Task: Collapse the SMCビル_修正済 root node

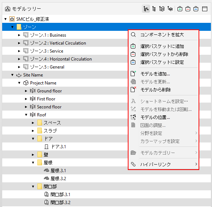Action: [5, 19]
